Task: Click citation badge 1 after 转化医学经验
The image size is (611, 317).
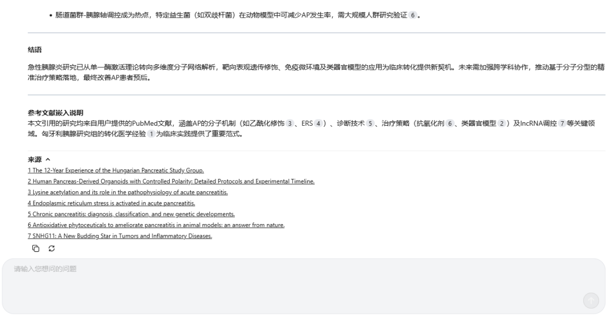Action: coord(151,134)
